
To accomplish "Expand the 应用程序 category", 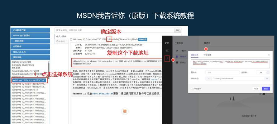I will (x=31, y=46).
